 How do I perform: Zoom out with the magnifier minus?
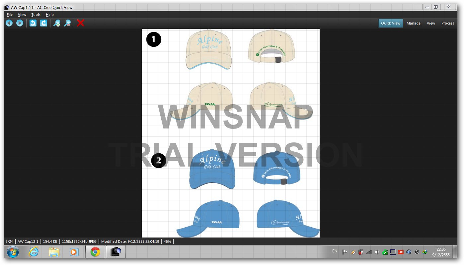67,23
